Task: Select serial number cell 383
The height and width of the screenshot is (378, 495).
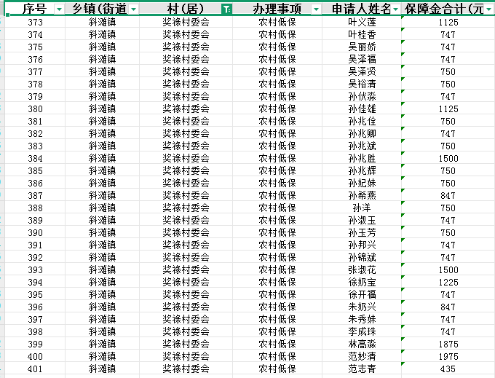Action: coord(35,146)
